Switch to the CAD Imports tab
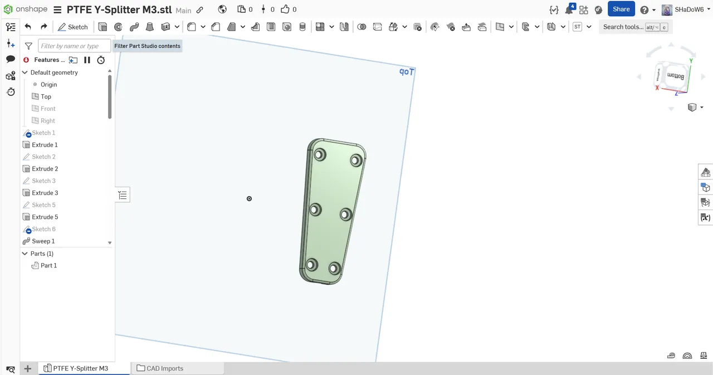 [x=165, y=368]
